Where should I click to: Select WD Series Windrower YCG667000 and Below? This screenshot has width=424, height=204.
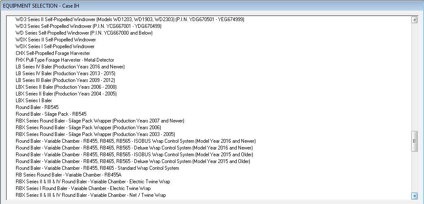tap(84, 33)
